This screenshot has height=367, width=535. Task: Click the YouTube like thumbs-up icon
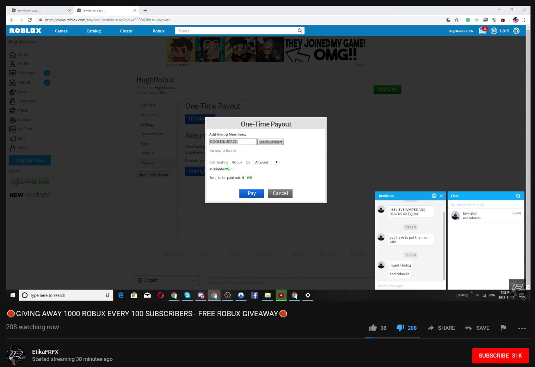click(x=373, y=328)
